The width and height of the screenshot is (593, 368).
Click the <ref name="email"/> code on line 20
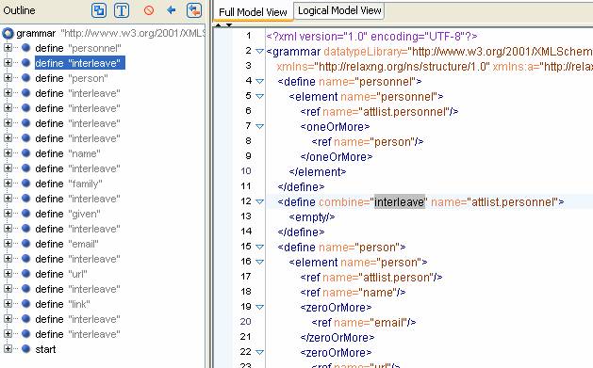click(x=364, y=322)
